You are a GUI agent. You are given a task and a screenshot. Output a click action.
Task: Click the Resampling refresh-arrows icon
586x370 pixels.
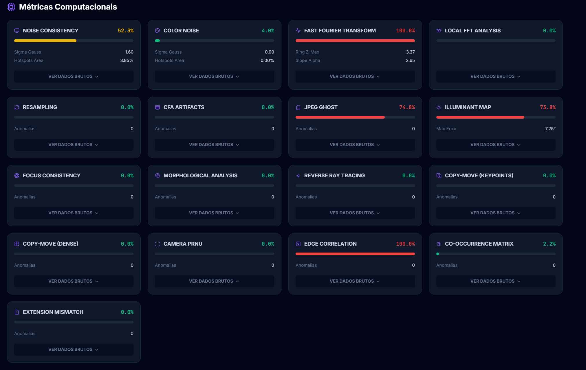click(17, 107)
